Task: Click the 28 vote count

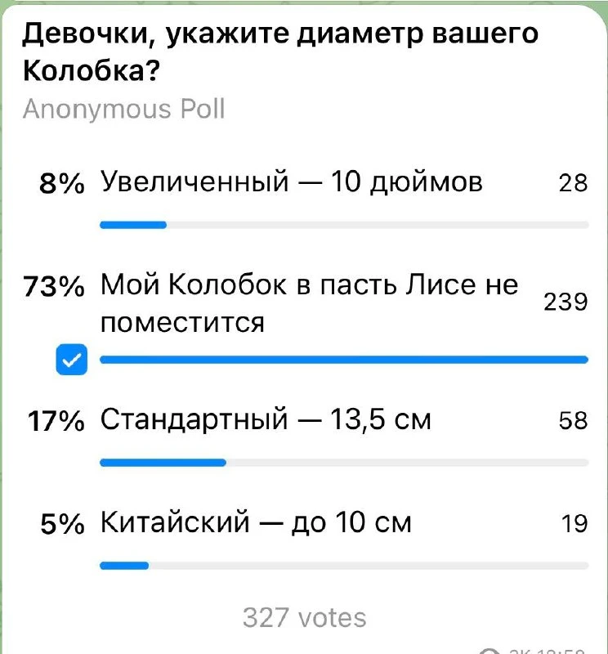Action: tap(574, 182)
